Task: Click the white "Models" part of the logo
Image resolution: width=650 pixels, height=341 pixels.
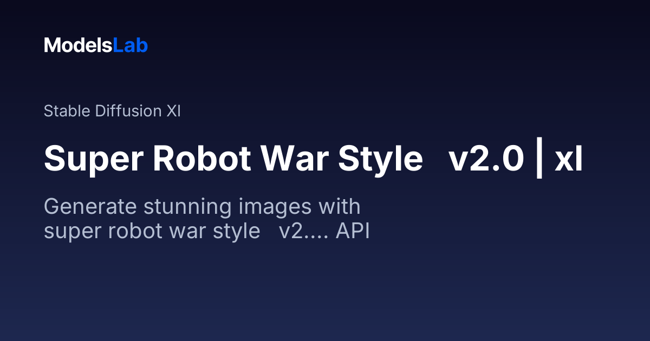Action: pyautogui.click(x=78, y=45)
